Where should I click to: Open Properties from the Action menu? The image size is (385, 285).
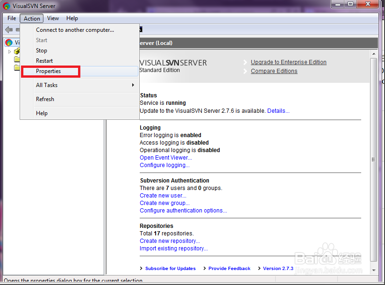point(80,71)
